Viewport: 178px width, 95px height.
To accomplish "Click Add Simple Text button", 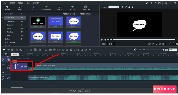I will click(x=69, y=14).
